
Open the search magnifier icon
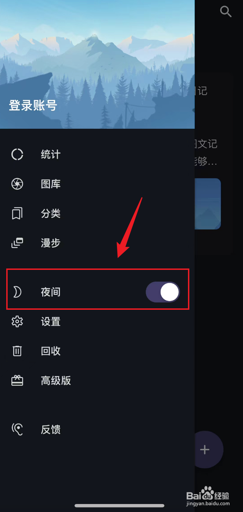coord(226,11)
